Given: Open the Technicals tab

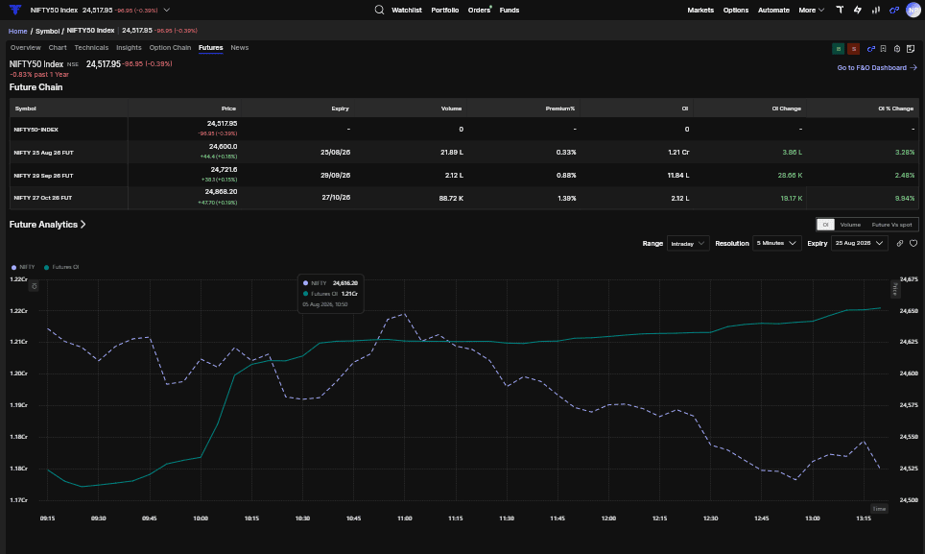Looking at the screenshot, I should point(91,48).
